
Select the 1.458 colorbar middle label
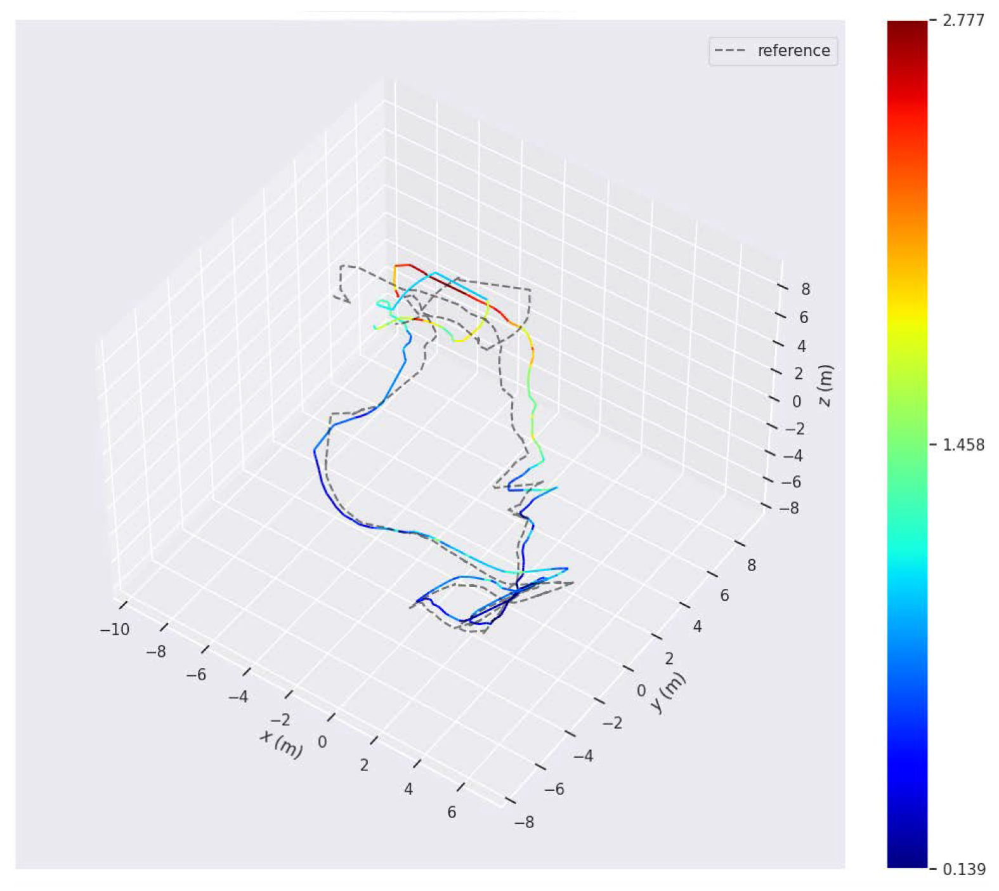click(963, 445)
